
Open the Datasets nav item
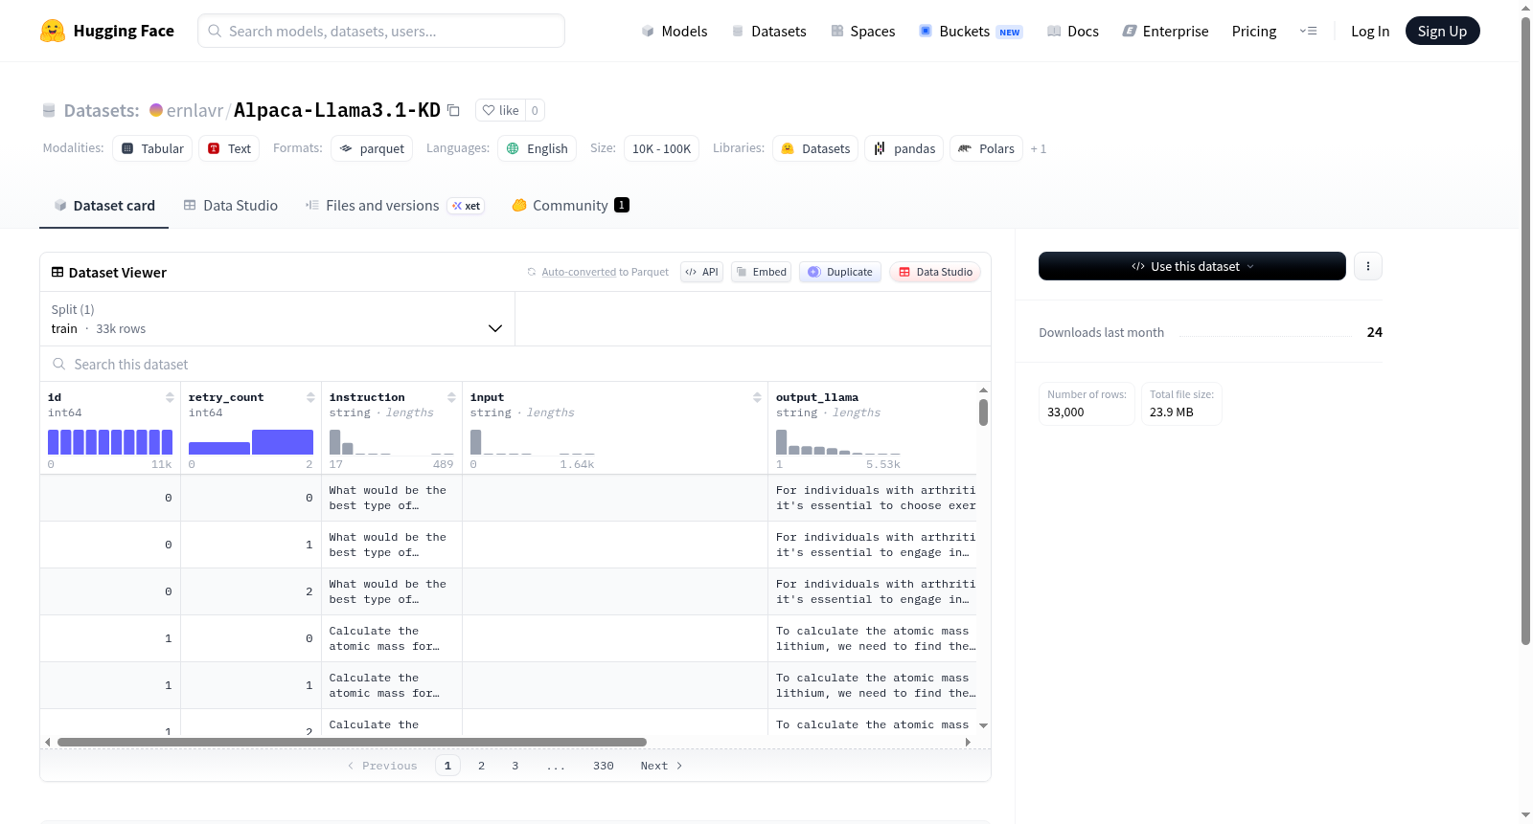tap(769, 31)
